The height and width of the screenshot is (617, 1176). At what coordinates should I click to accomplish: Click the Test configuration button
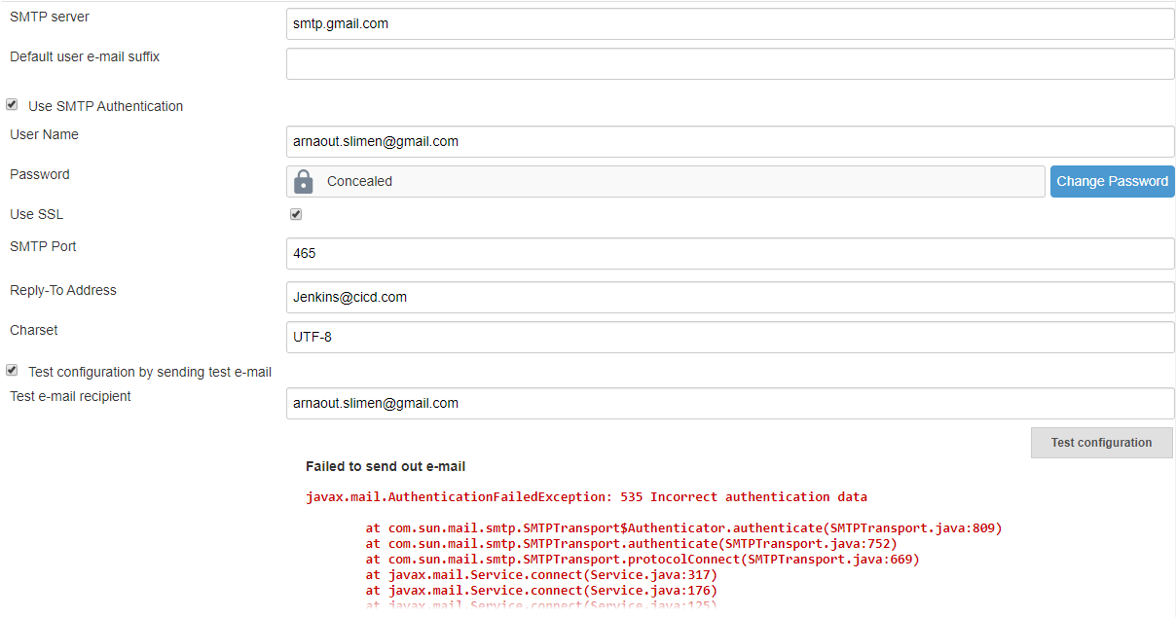point(1101,443)
